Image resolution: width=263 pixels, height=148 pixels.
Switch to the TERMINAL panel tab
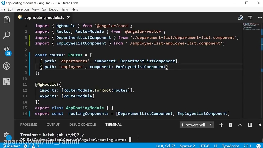point(113,125)
